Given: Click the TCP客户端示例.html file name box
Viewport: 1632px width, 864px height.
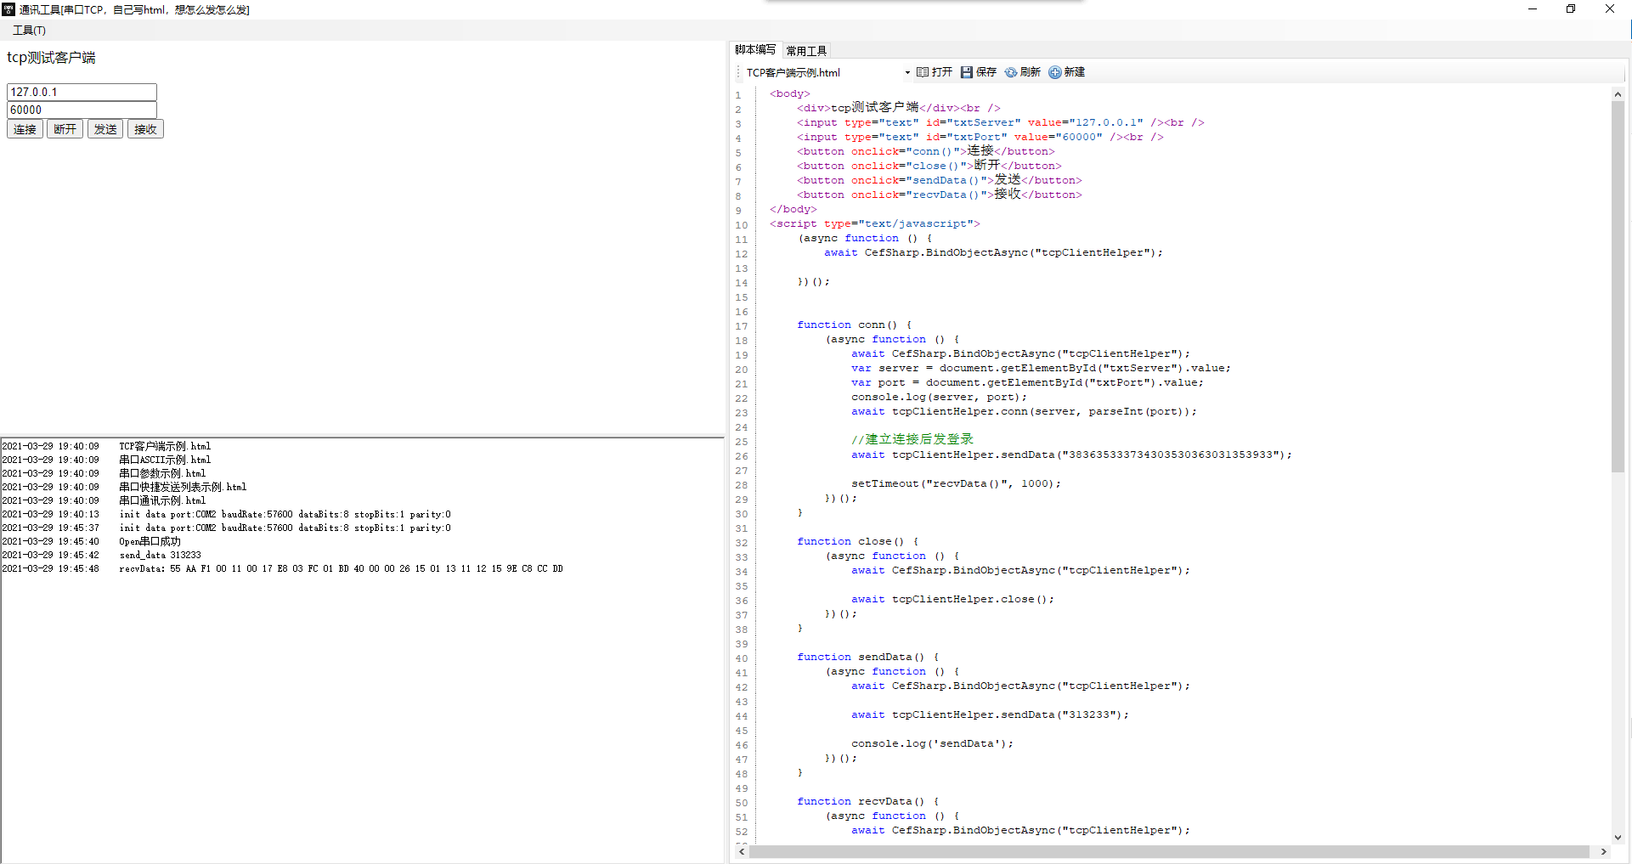Looking at the screenshot, I should point(822,73).
